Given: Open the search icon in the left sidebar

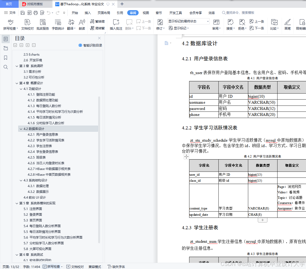Looking at the screenshot, I should [x=5, y=67].
